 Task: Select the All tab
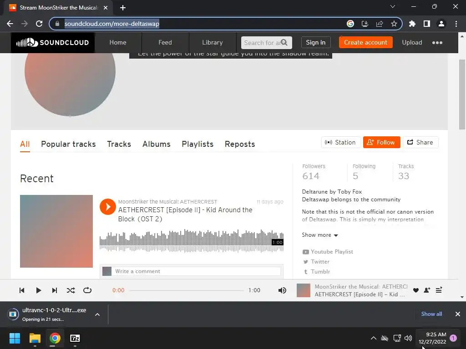click(x=25, y=144)
